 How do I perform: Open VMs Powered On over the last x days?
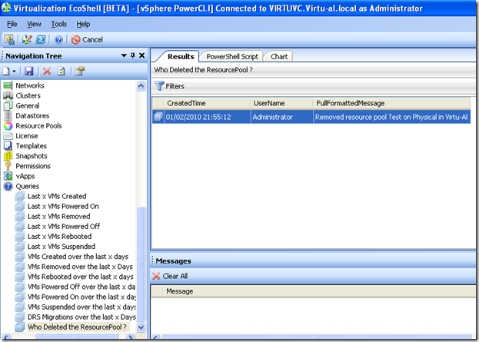tap(81, 297)
